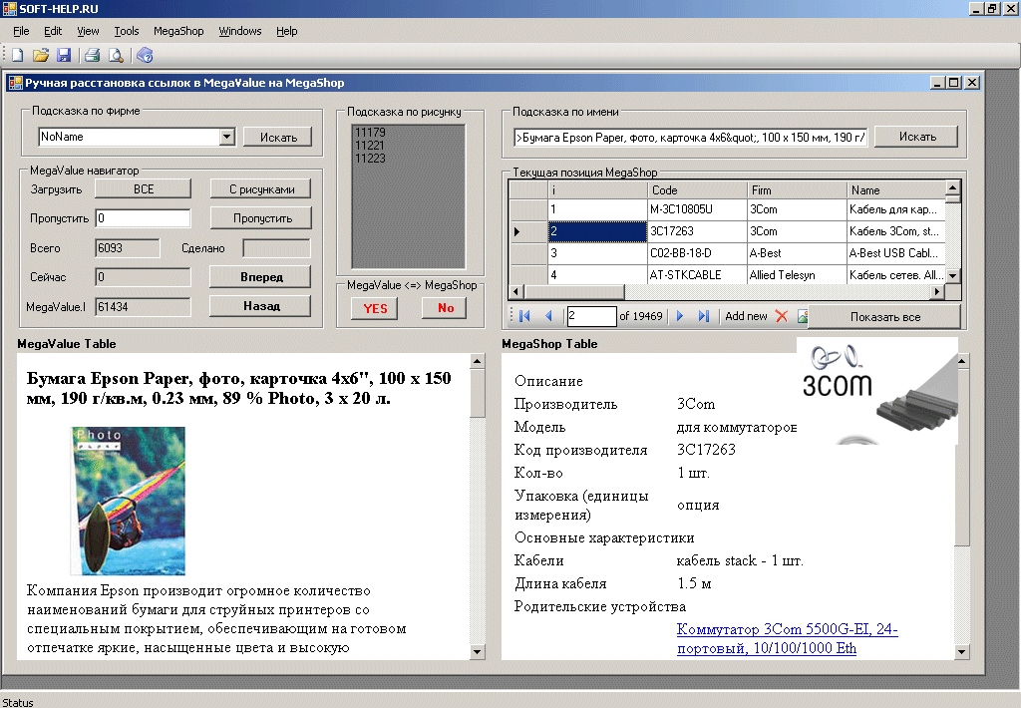Select cell M-3C10805U in grid
The width and height of the screenshot is (1021, 708).
(x=697, y=209)
